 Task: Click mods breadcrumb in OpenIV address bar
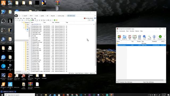click(x=37, y=16)
